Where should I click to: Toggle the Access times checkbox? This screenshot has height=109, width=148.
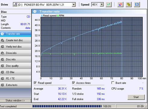[x=73, y=83]
